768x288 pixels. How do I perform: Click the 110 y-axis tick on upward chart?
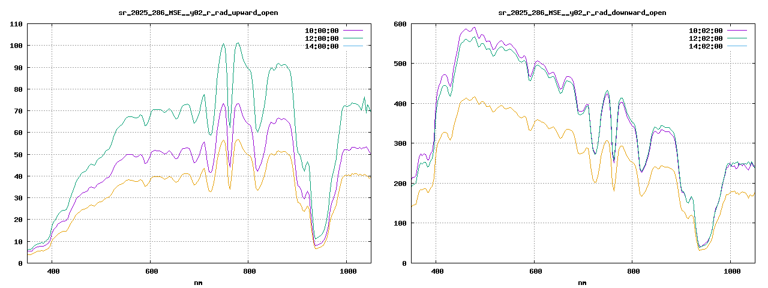pos(16,24)
